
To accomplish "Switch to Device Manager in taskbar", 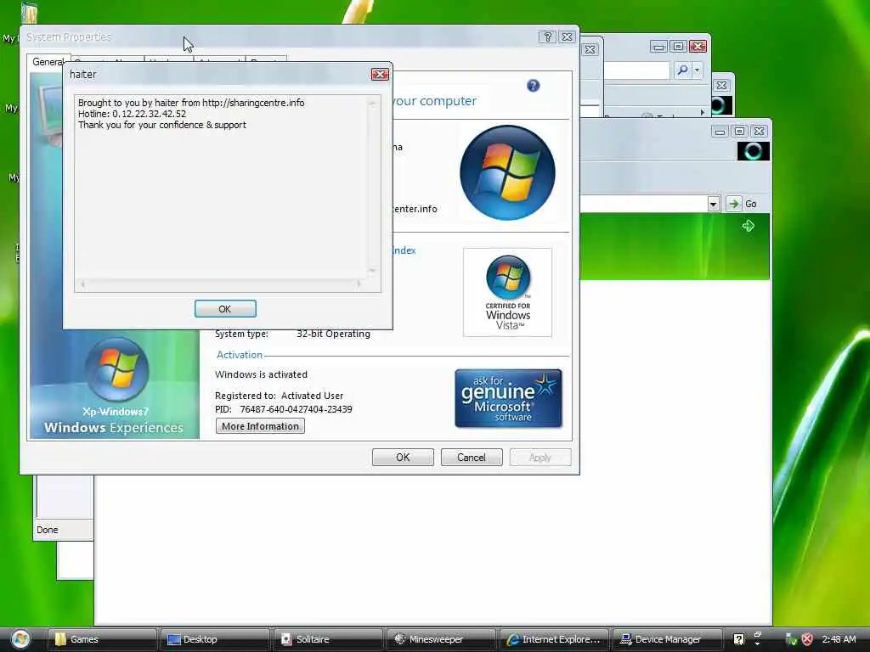I will pos(668,639).
